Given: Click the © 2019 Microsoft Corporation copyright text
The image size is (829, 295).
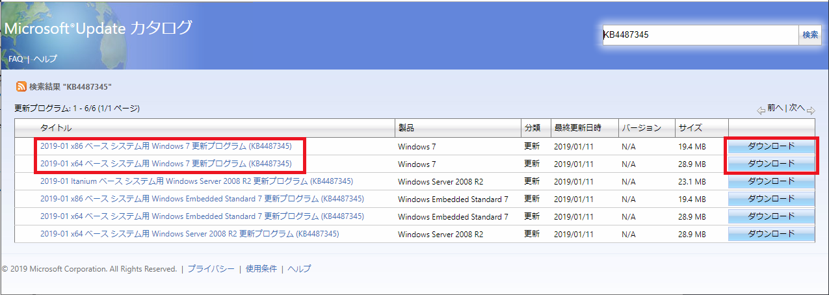Looking at the screenshot, I should pyautogui.click(x=89, y=269).
